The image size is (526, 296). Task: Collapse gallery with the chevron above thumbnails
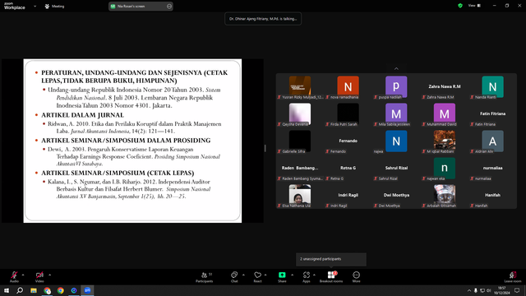pos(396,68)
